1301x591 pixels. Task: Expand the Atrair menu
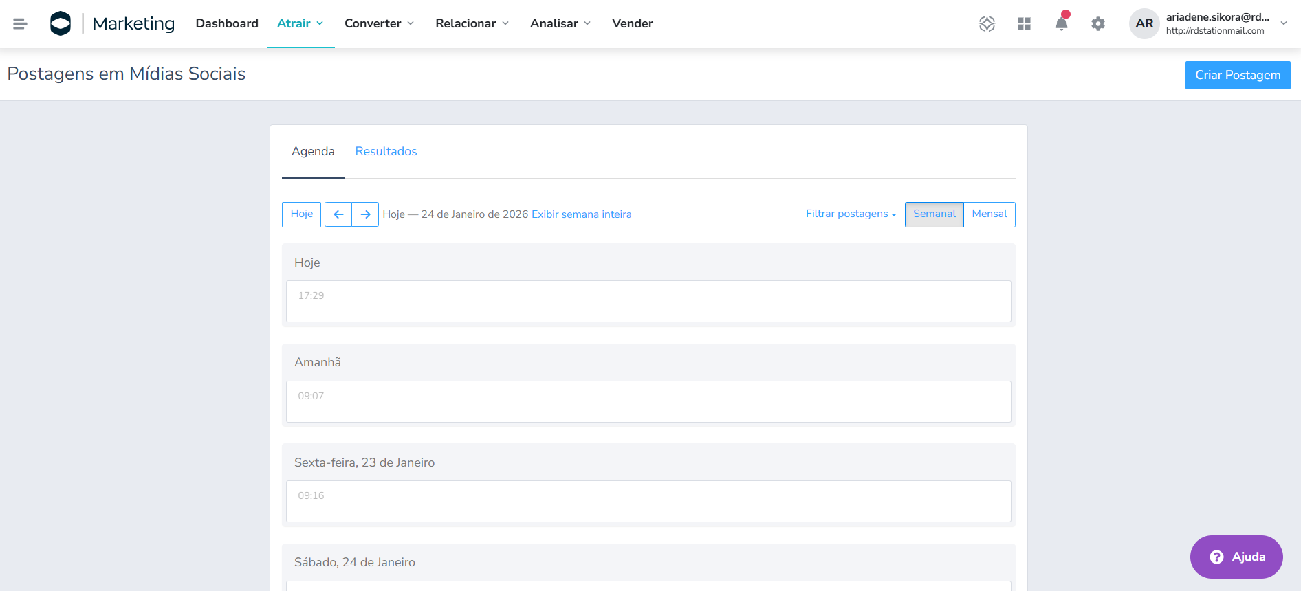pos(300,23)
